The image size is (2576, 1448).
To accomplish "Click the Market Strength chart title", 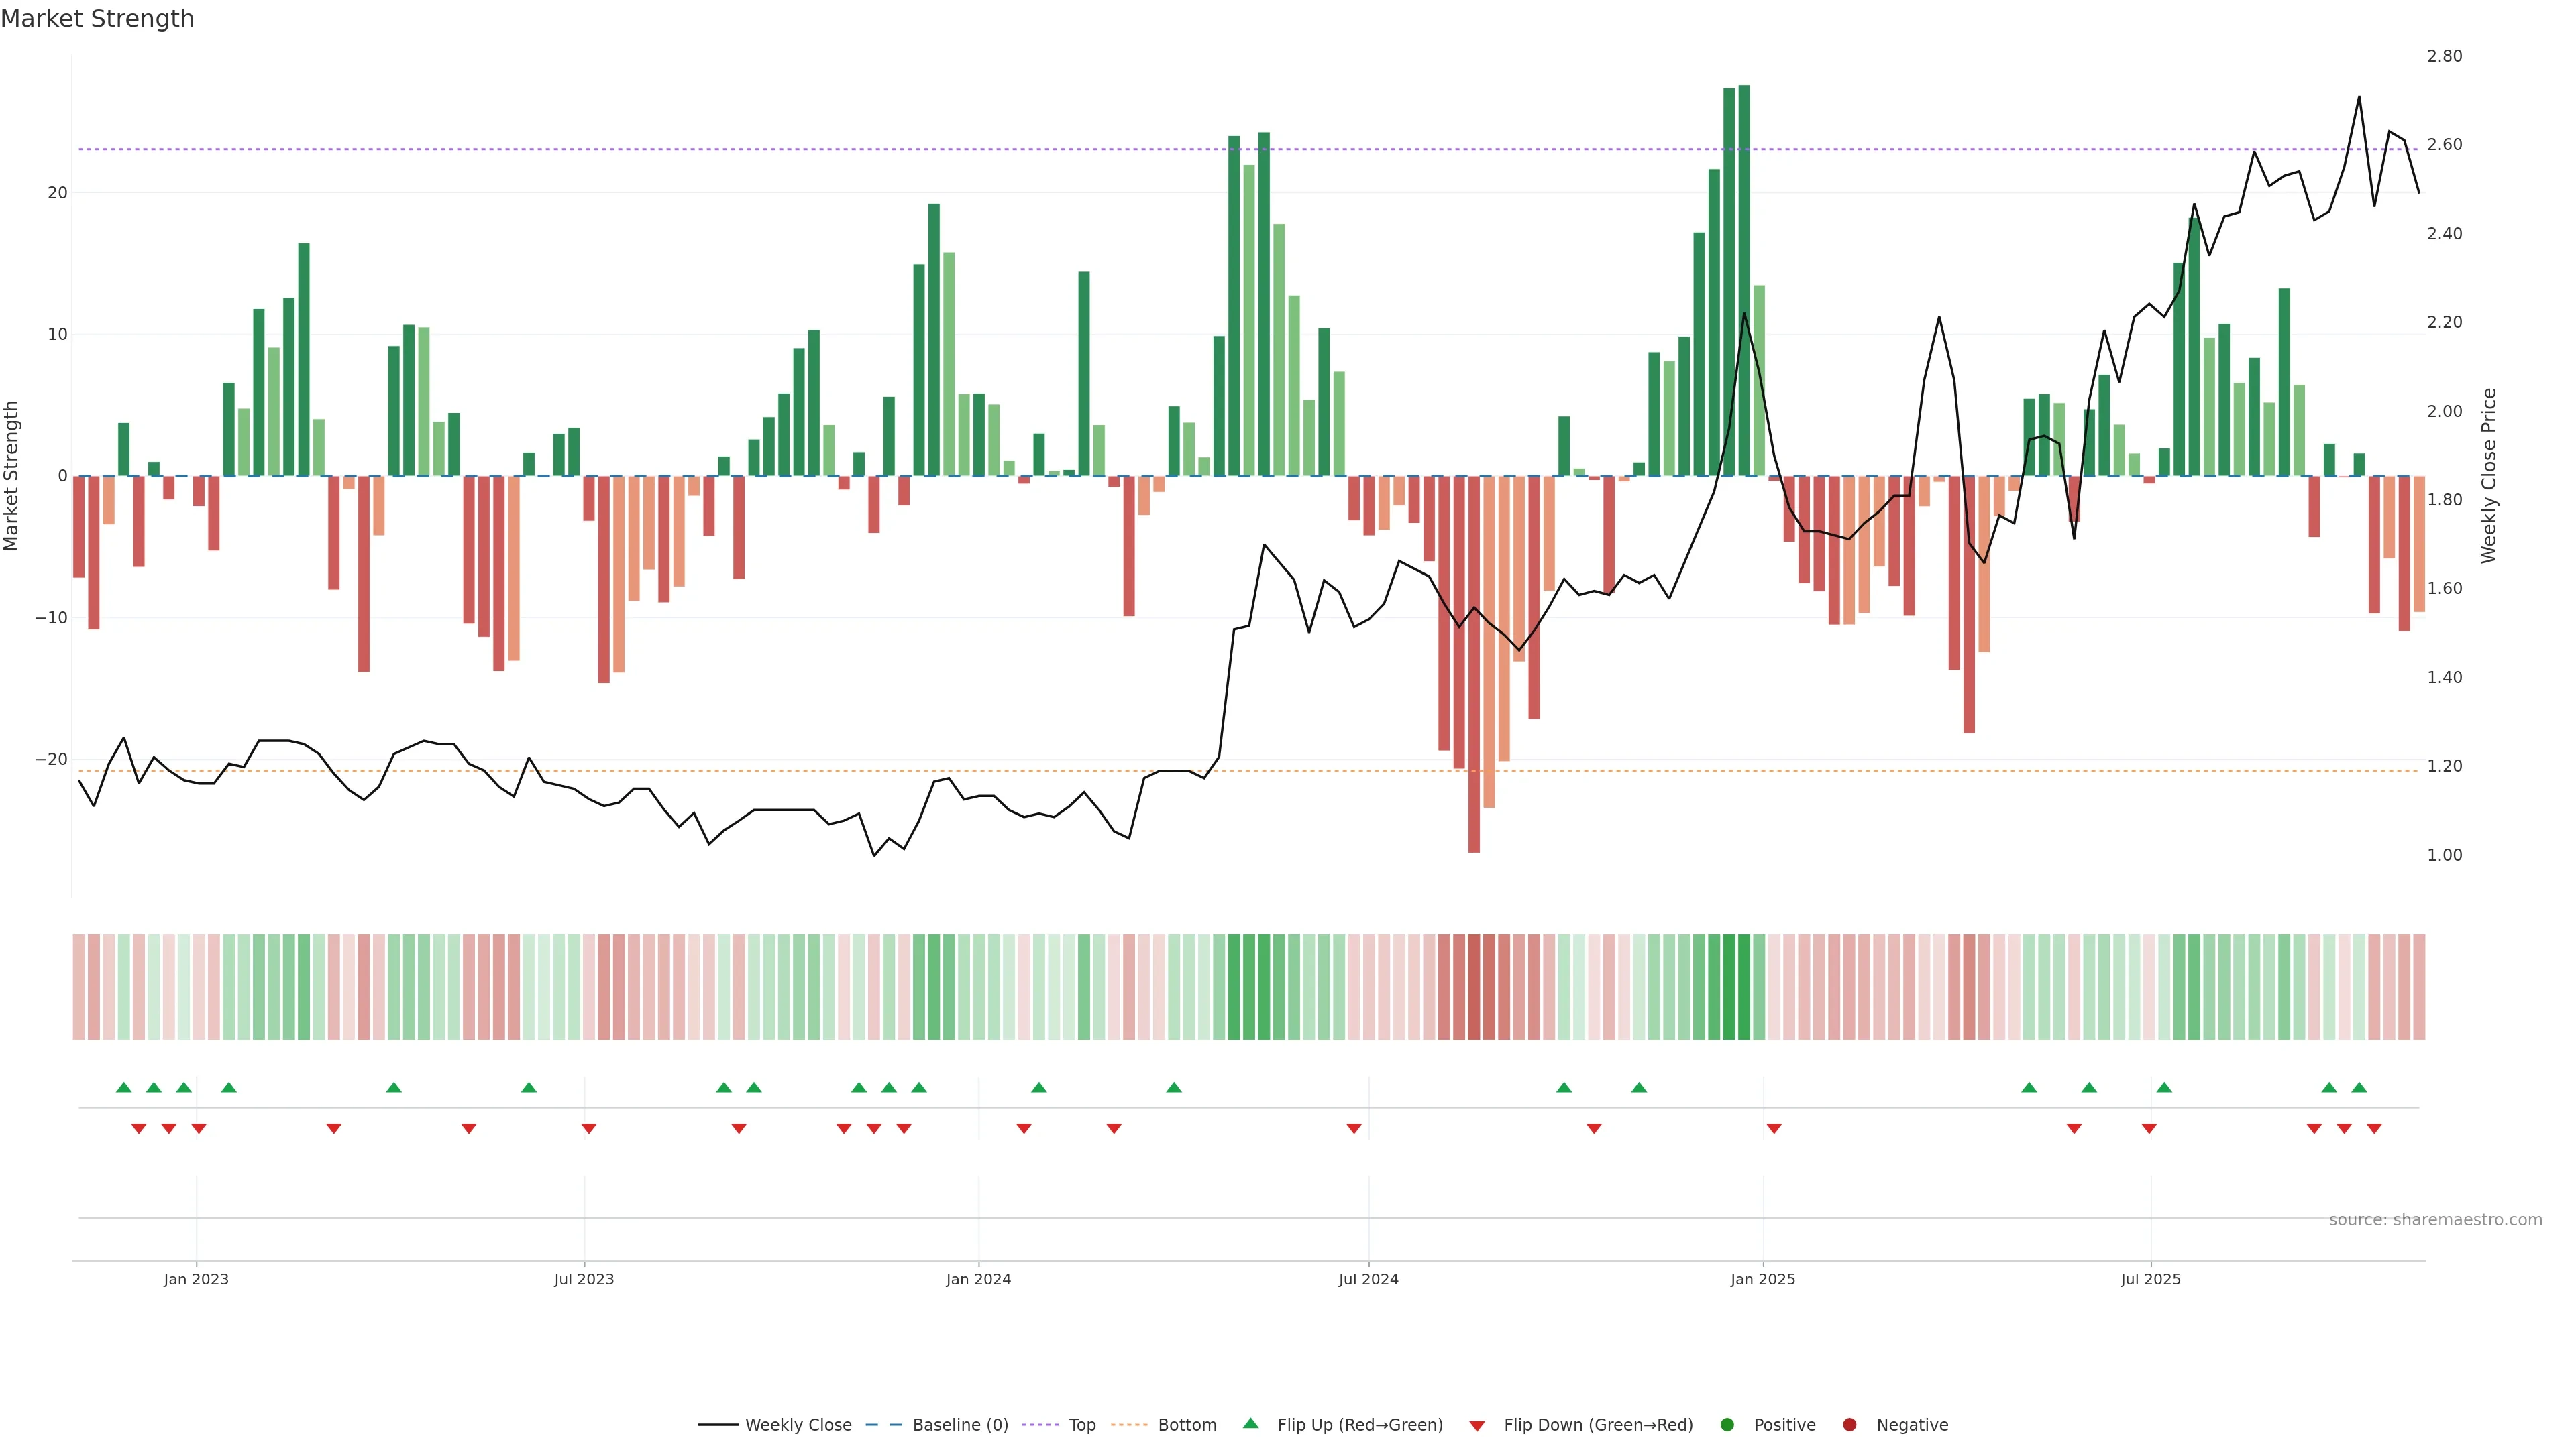I will [97, 19].
